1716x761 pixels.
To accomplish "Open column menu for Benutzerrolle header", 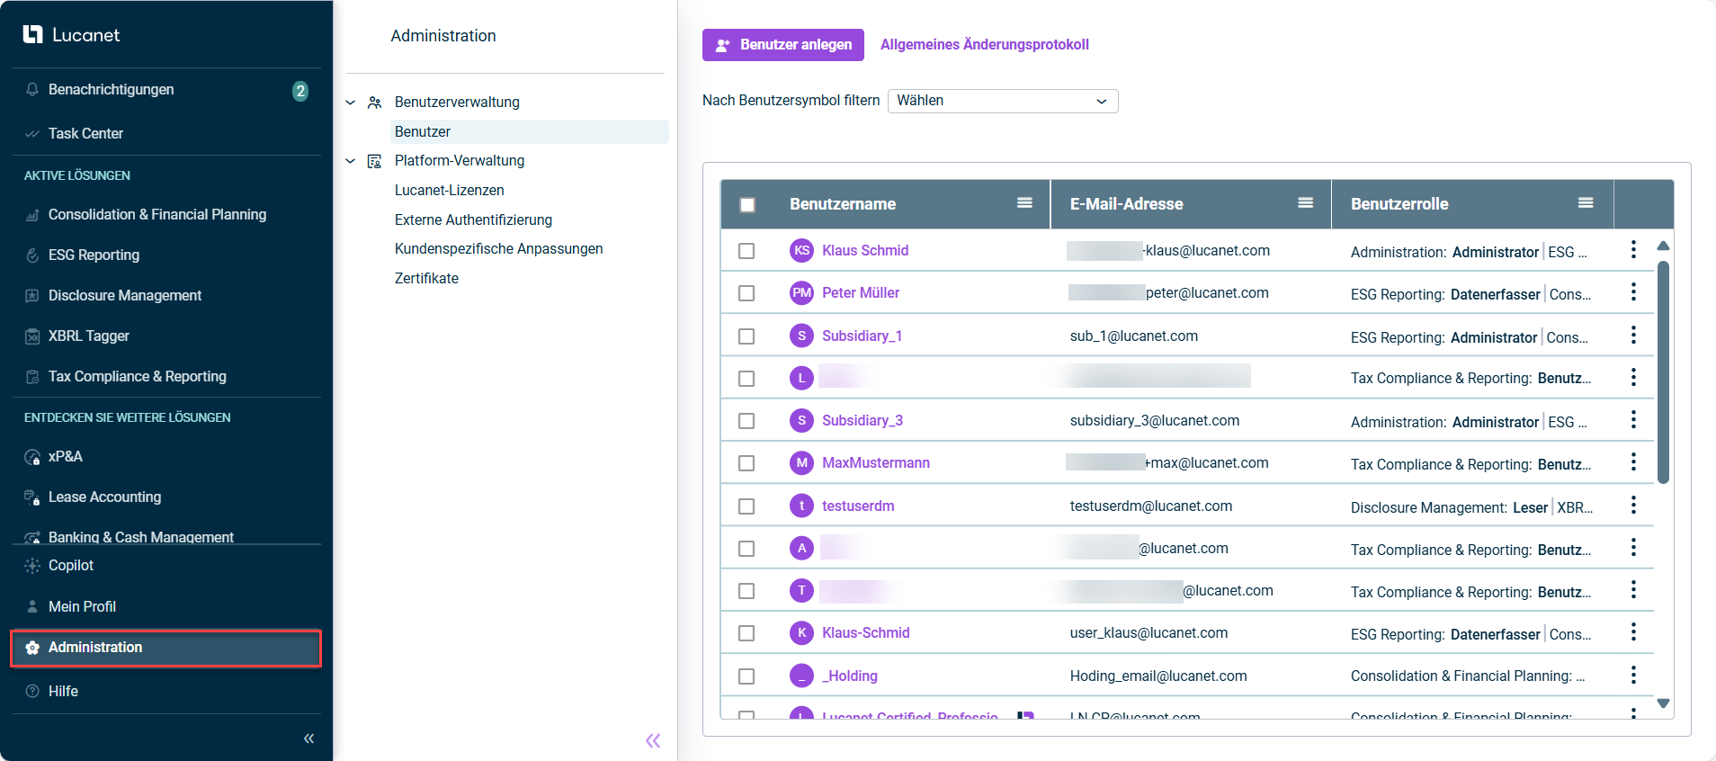I will (x=1586, y=203).
